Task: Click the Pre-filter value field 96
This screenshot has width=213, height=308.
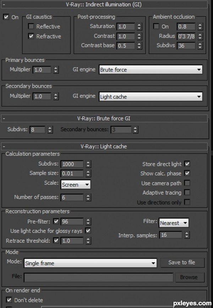Action: [72, 222]
